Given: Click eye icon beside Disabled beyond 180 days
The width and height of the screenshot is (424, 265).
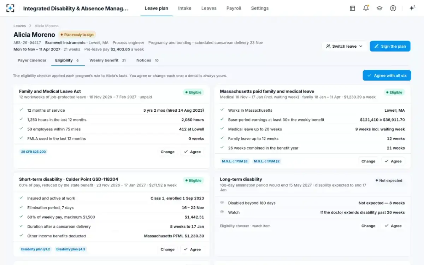Looking at the screenshot, I should (222, 203).
